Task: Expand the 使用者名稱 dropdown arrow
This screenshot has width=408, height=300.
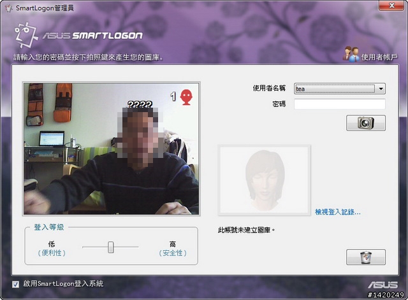Action: (x=381, y=89)
